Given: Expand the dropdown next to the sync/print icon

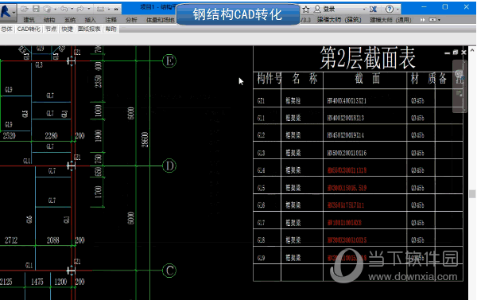Looking at the screenshot, I should point(55,9).
